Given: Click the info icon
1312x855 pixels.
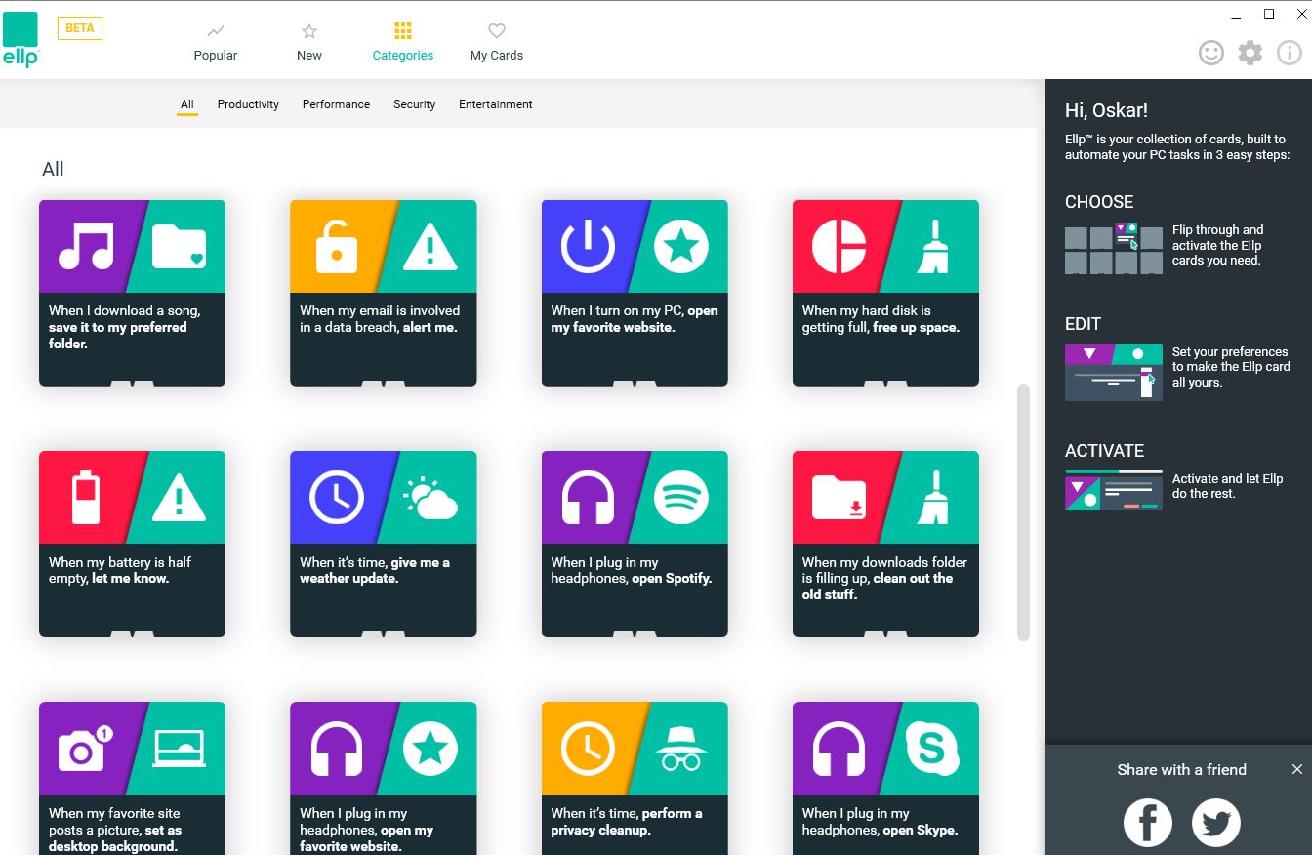Looking at the screenshot, I should coord(1290,53).
